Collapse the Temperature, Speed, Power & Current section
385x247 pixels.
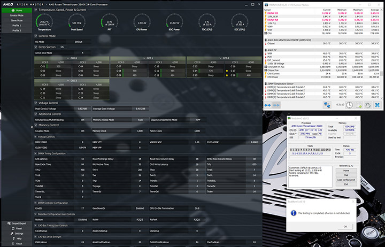tap(36, 10)
